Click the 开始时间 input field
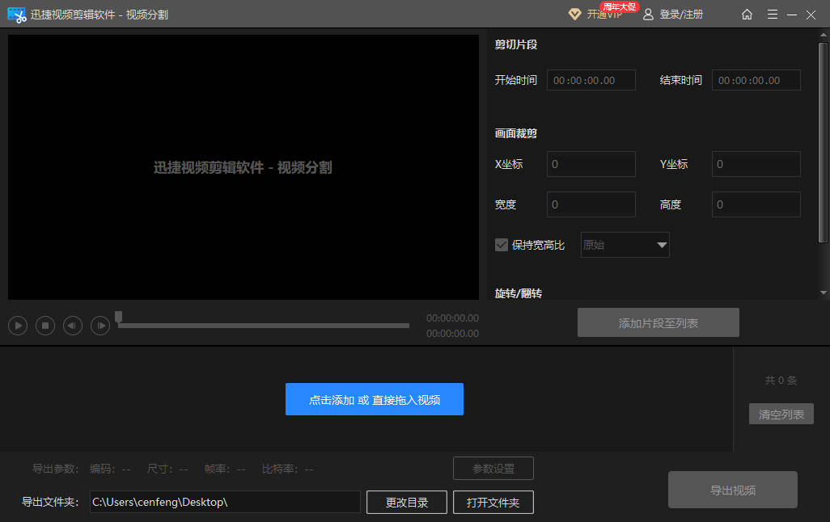This screenshot has height=522, width=830. [x=591, y=80]
